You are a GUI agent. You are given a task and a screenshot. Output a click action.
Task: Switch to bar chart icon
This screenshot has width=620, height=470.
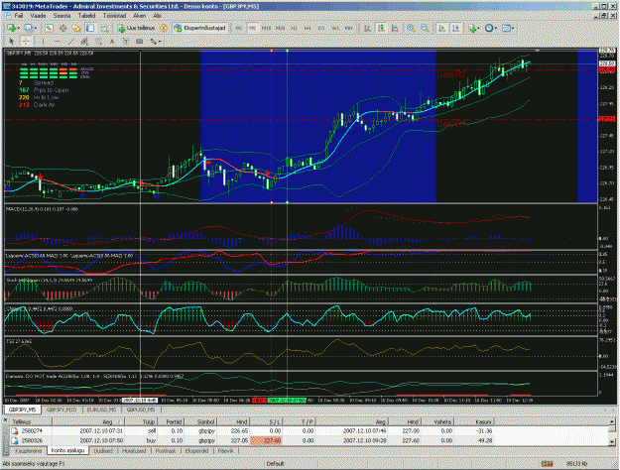[367, 28]
